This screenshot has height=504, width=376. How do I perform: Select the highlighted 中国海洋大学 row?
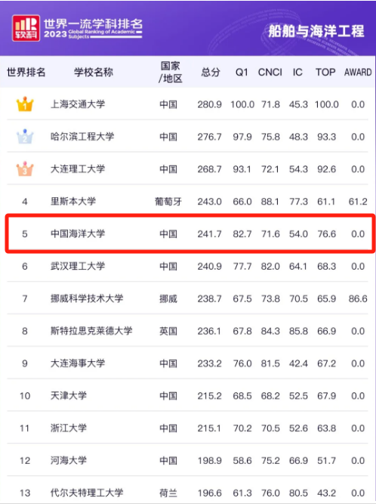190,233
